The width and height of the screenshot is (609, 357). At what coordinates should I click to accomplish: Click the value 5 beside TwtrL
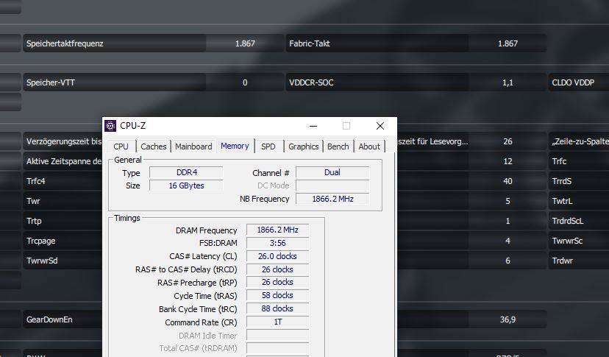(508, 201)
